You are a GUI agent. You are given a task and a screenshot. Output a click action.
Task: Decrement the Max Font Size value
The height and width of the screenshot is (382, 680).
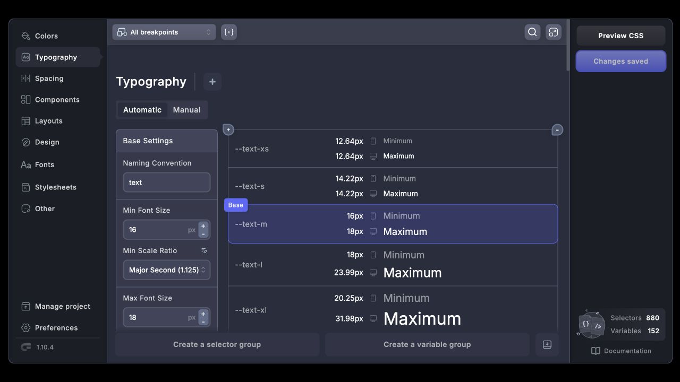[x=203, y=322]
